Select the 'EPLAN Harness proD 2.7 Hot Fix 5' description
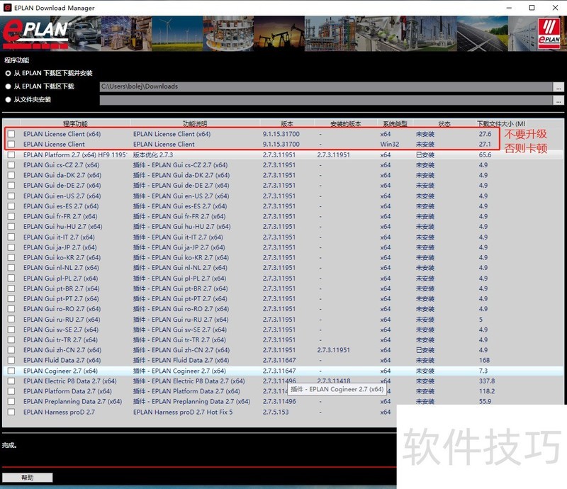567x489 pixels. [x=183, y=412]
